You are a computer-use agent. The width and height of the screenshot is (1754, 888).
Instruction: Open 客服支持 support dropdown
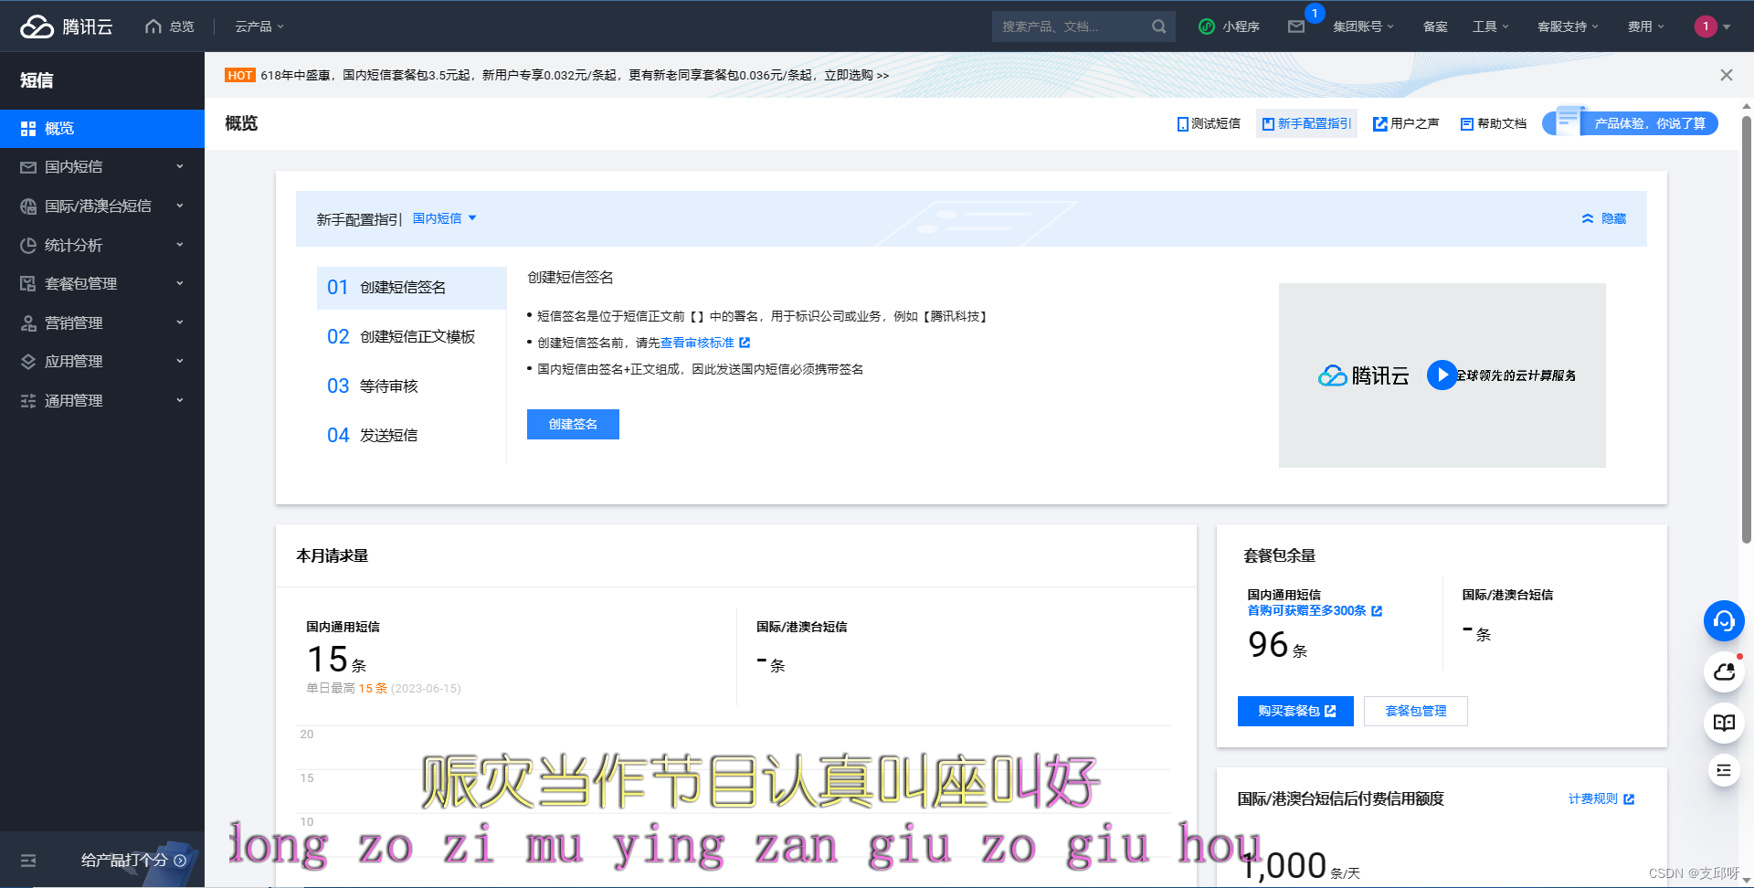1568,26
